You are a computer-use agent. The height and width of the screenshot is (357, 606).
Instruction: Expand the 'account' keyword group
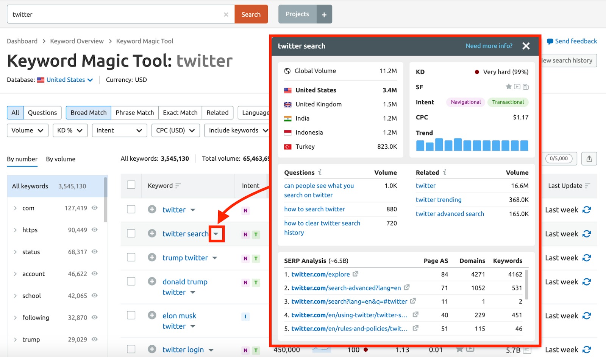(x=15, y=274)
